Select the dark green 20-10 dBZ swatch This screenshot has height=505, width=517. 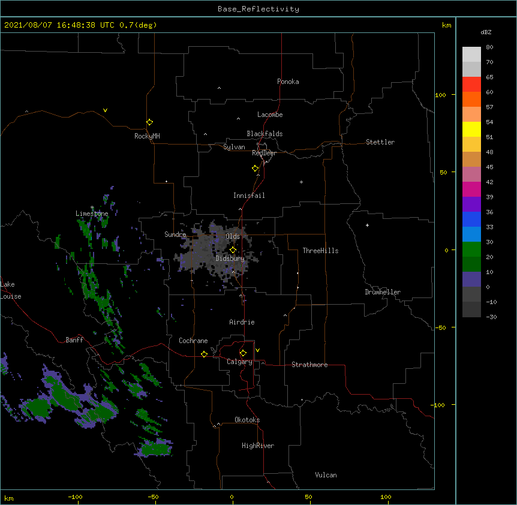[x=471, y=264]
